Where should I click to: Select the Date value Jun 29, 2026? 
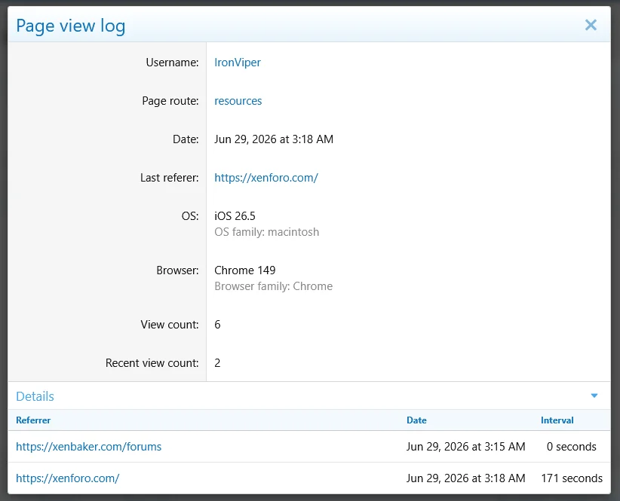tap(274, 139)
